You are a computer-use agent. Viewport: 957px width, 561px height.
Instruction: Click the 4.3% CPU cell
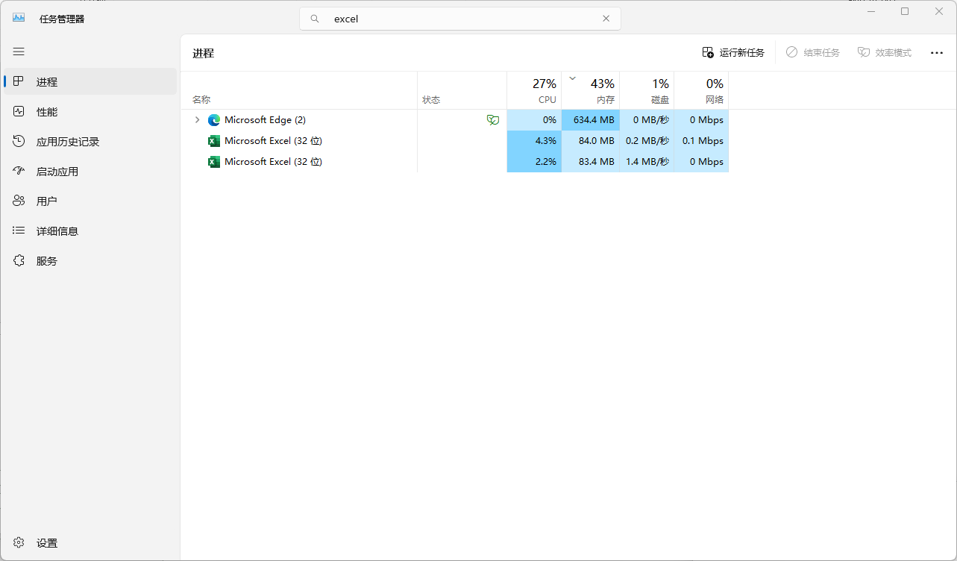[534, 140]
